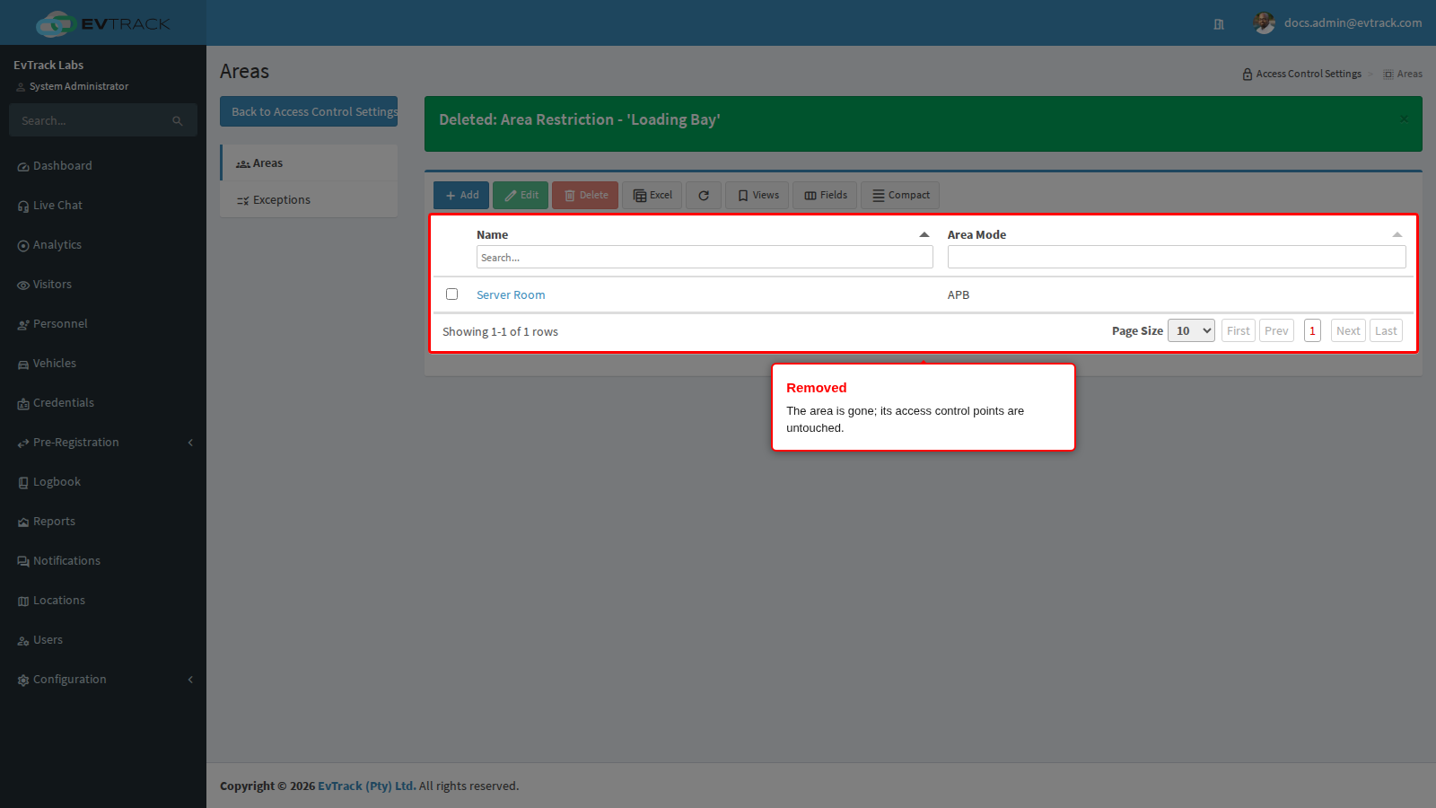Screen dimensions: 1436x808
Task: Select the Areas tab
Action: (309, 163)
